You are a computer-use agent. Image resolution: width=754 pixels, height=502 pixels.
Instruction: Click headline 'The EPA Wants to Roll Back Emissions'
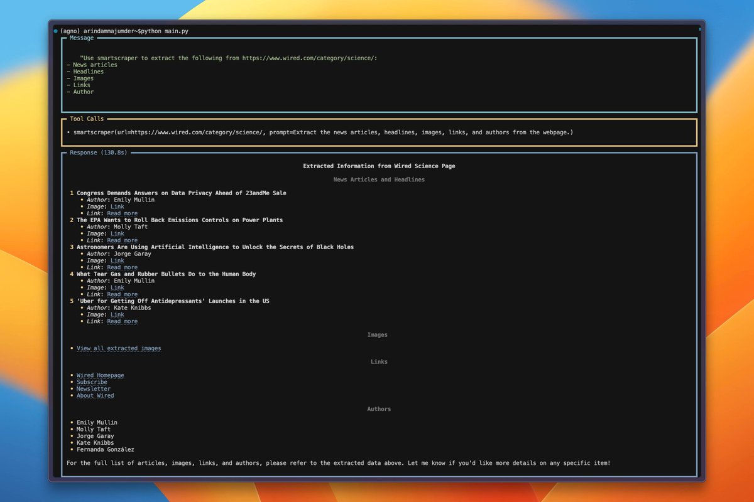180,220
